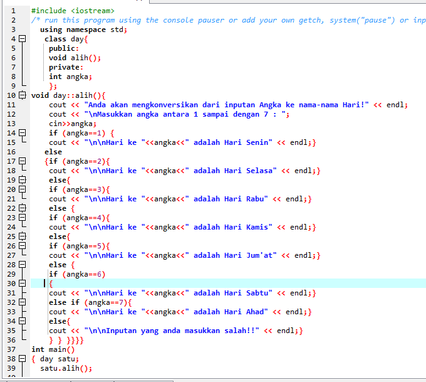Image resolution: width=426 pixels, height=382 pixels.
Task: Collapse the else fold on line 22
Action: tap(23, 208)
